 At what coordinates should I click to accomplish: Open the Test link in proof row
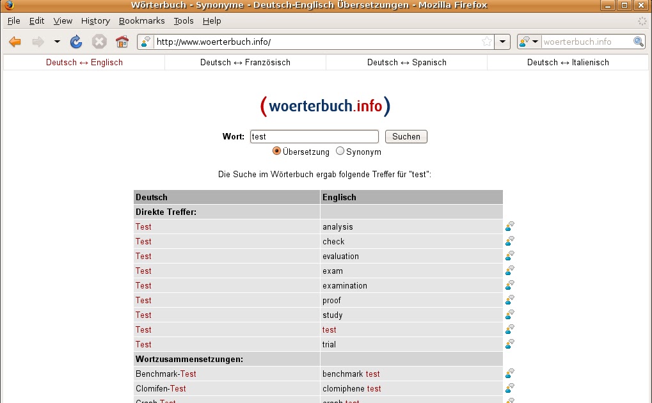click(x=143, y=300)
